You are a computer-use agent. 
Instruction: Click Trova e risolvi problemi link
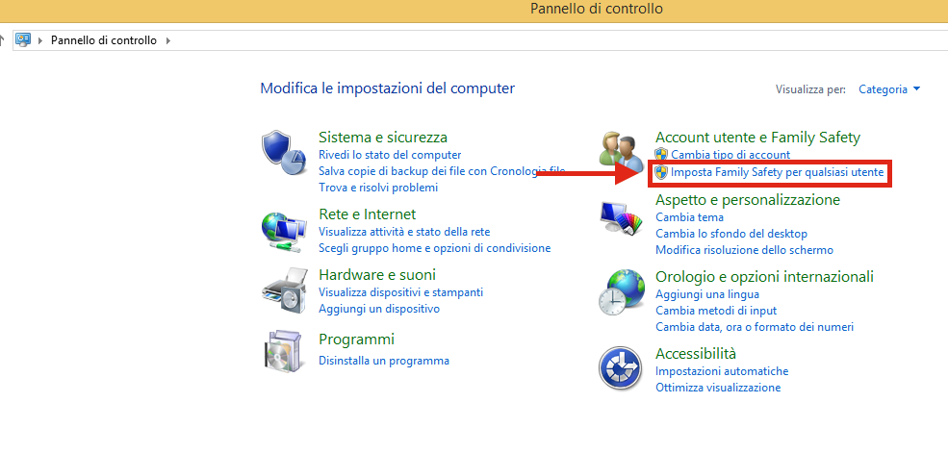(x=378, y=188)
